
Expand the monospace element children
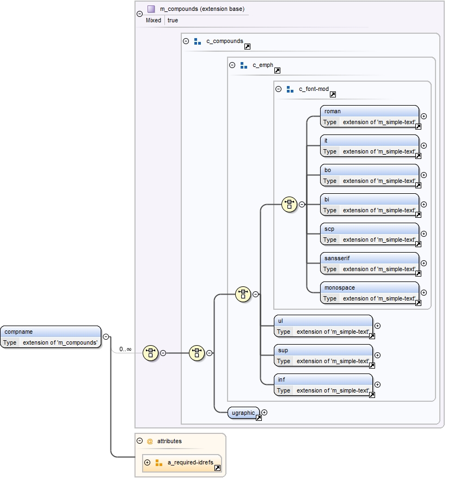(x=424, y=292)
